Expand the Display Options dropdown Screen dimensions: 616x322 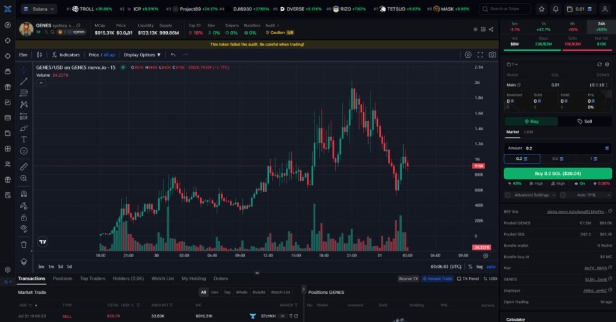pos(142,55)
